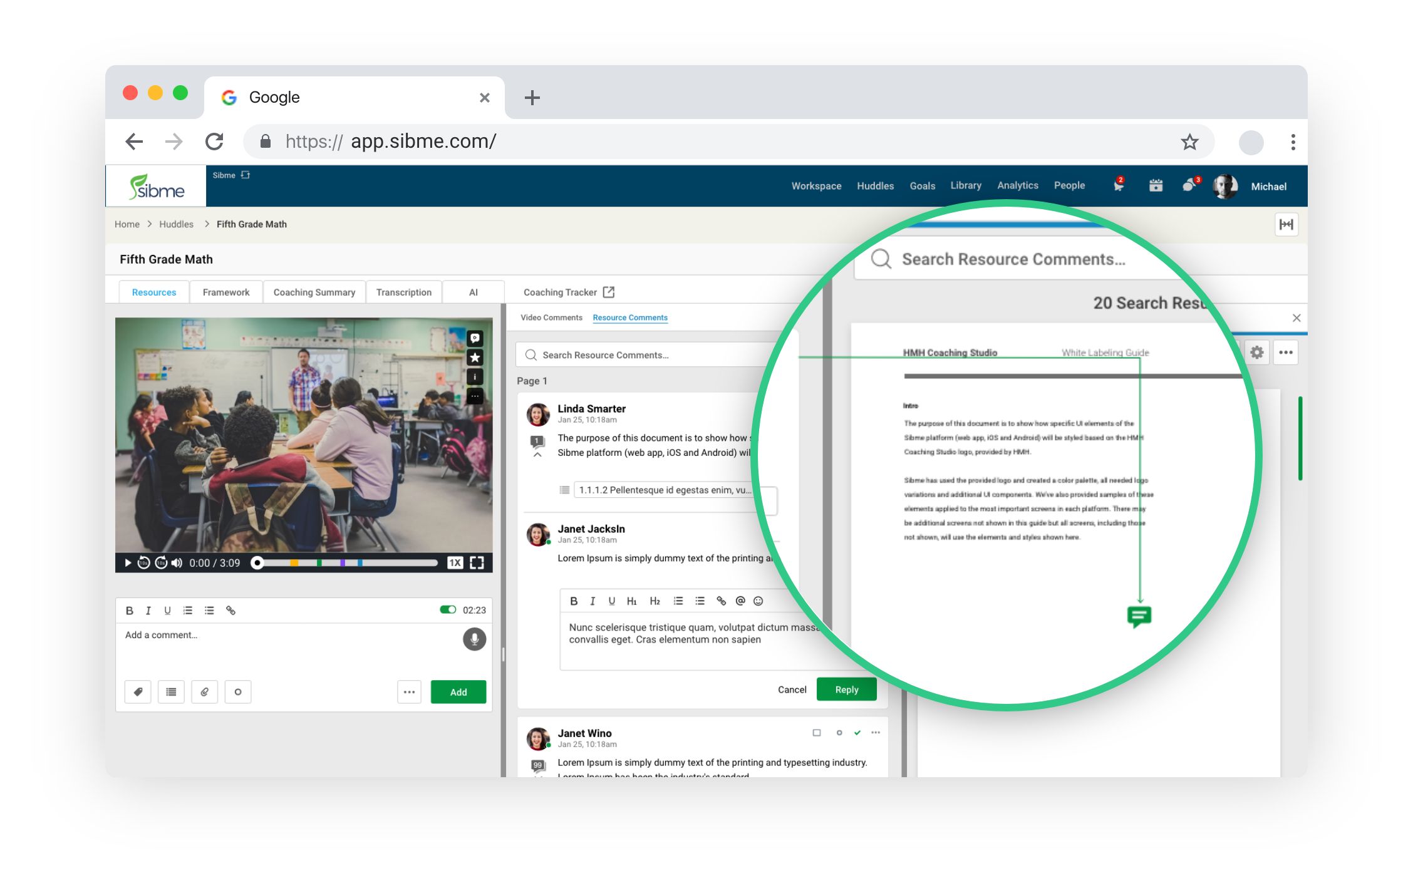
Task: Open Coaching Summary tab
Action: pos(314,292)
